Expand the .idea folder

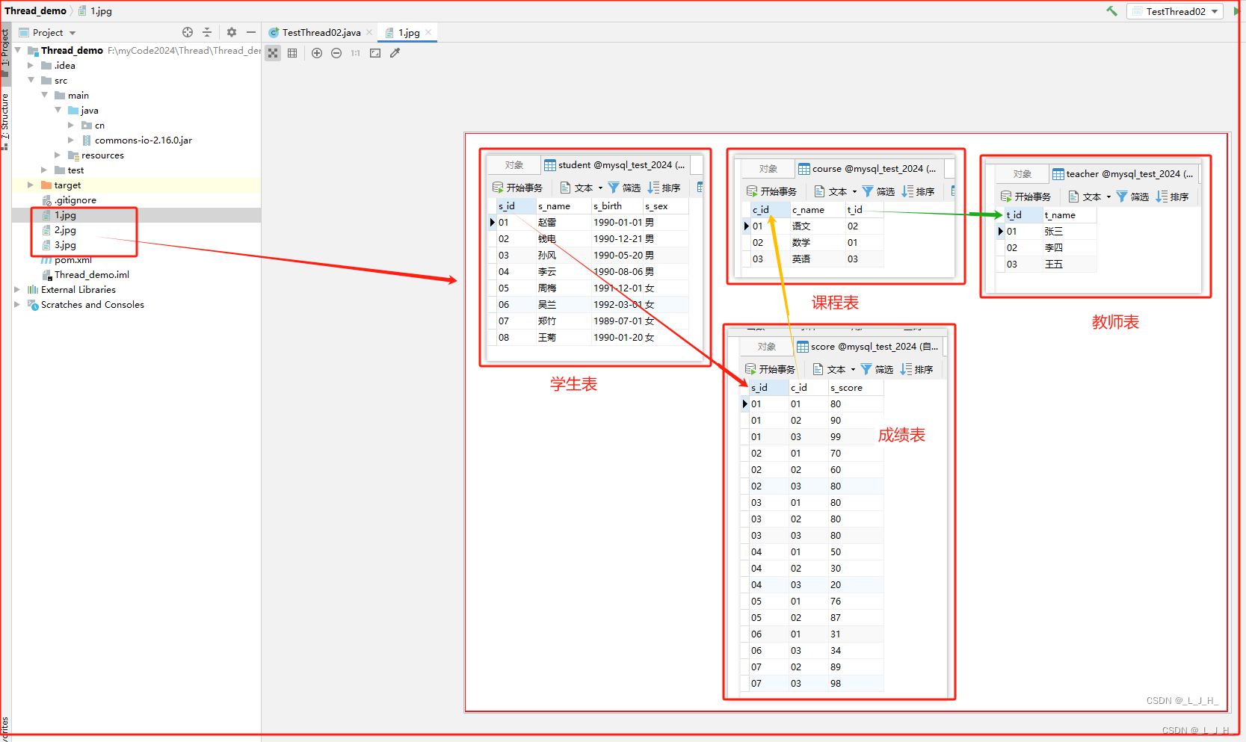[x=31, y=65]
